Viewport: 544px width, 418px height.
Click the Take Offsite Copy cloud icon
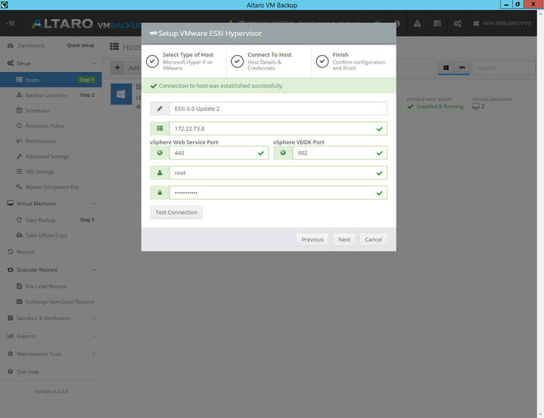pos(20,235)
